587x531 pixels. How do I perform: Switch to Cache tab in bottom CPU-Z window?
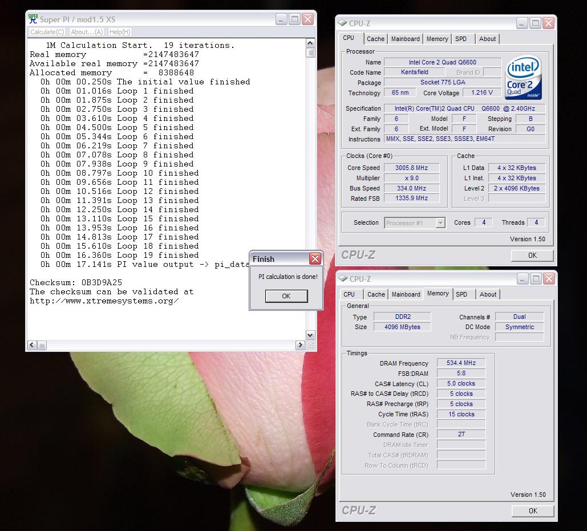click(376, 294)
